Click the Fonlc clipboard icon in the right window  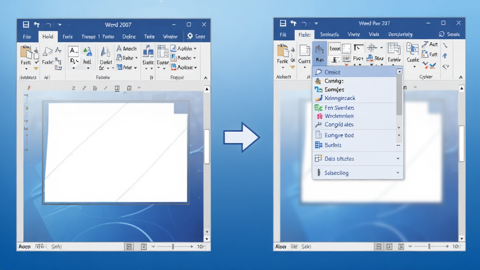click(x=283, y=51)
